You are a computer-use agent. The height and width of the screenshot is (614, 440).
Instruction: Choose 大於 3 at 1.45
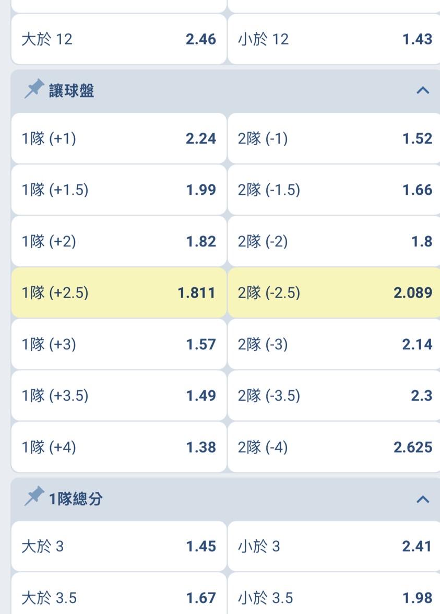tap(119, 546)
